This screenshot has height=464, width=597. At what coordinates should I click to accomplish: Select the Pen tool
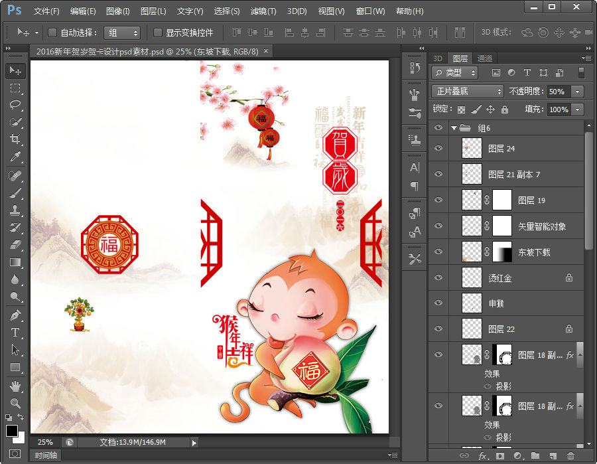15,315
